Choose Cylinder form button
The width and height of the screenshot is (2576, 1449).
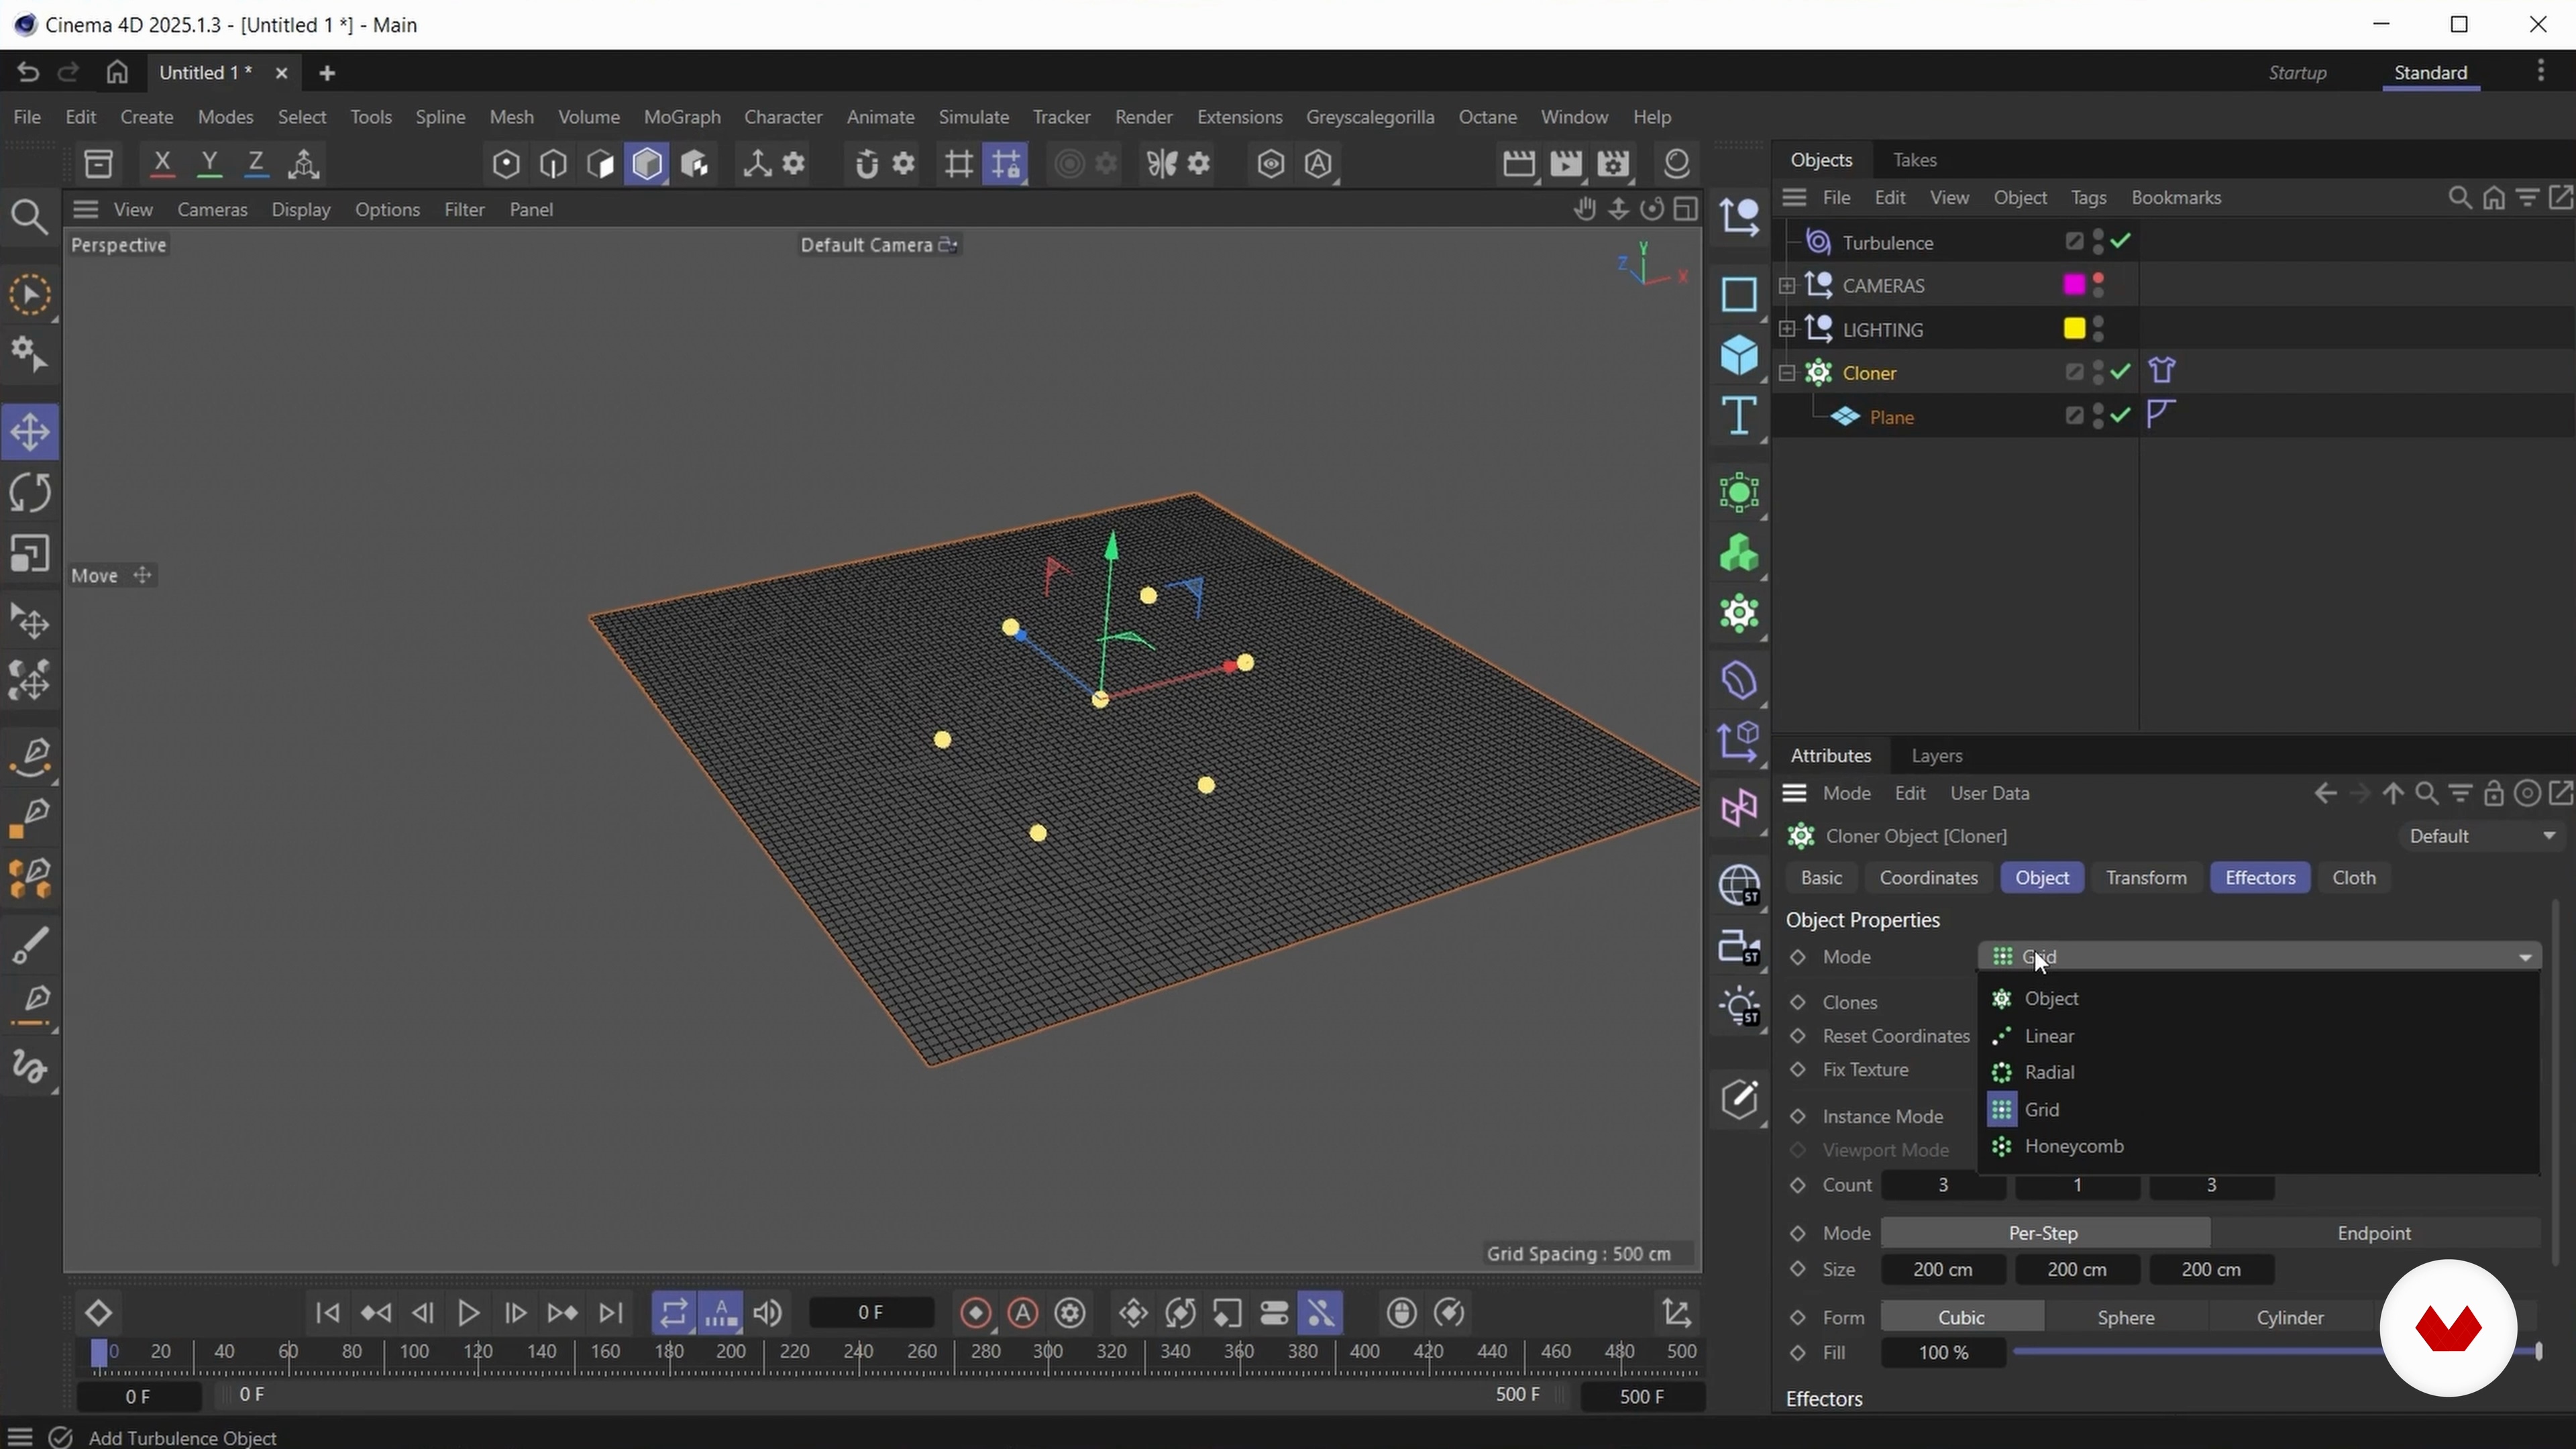pyautogui.click(x=2289, y=1318)
